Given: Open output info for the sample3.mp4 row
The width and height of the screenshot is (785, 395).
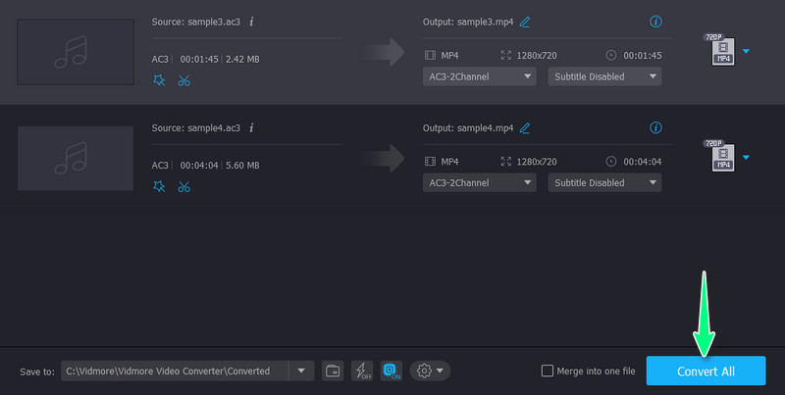Looking at the screenshot, I should click(x=656, y=21).
